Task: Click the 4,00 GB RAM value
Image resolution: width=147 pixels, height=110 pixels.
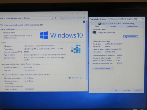Action: click(26, 52)
